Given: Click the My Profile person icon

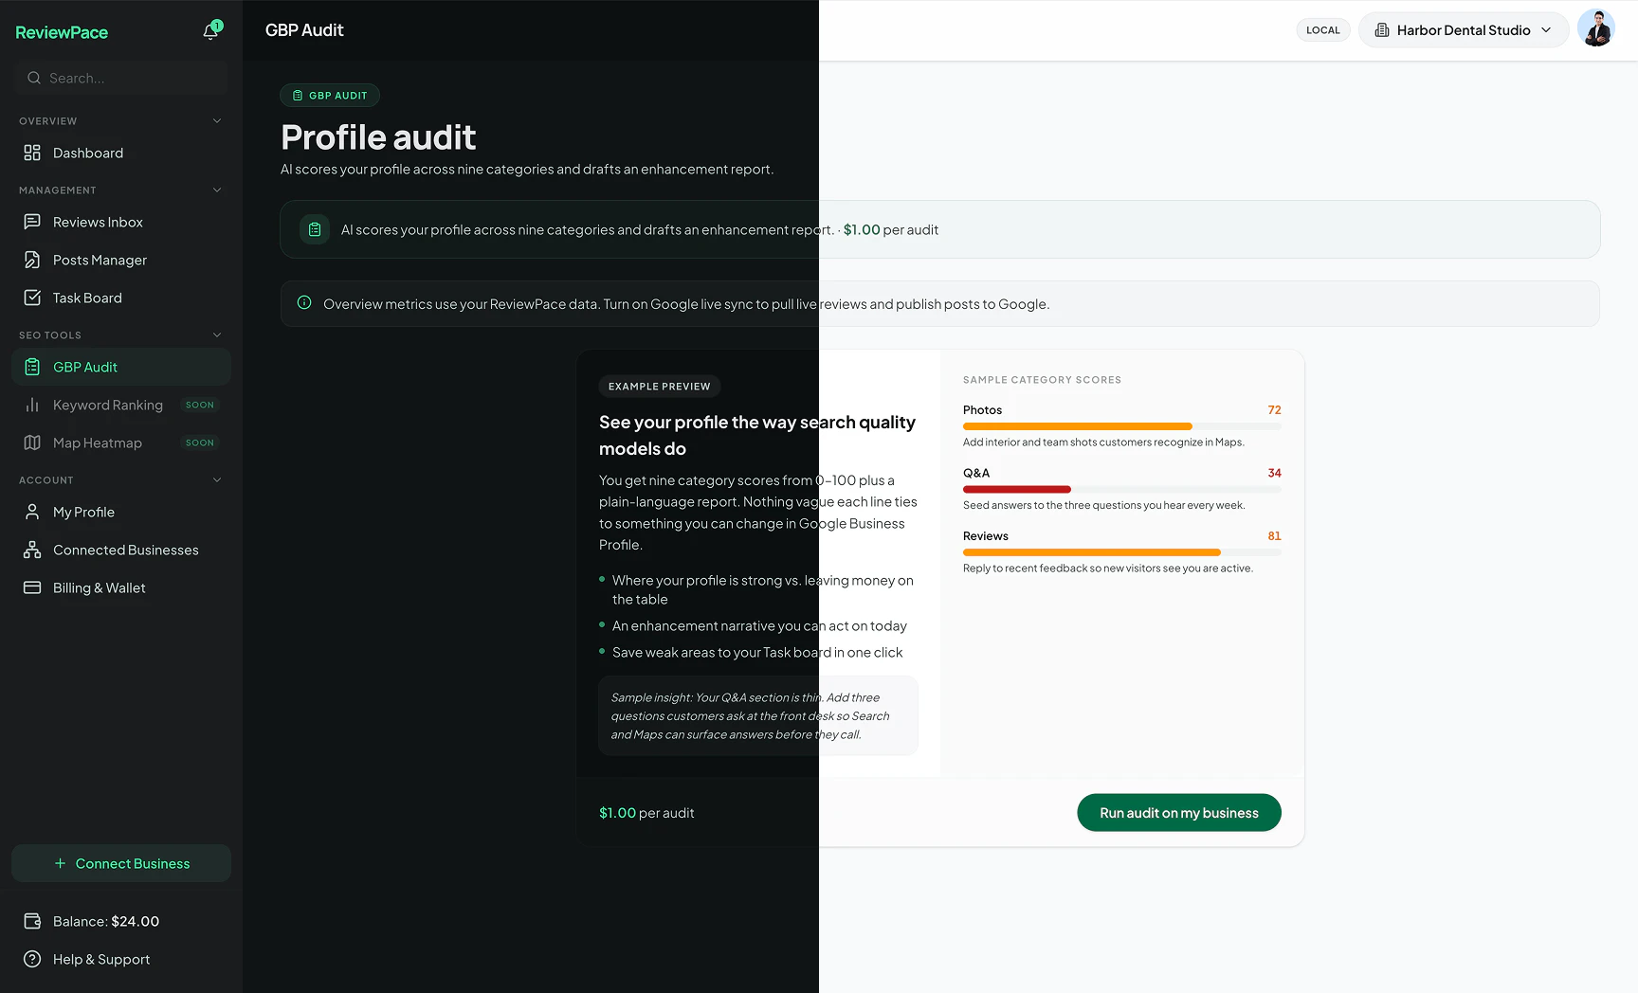Looking at the screenshot, I should coord(32,512).
